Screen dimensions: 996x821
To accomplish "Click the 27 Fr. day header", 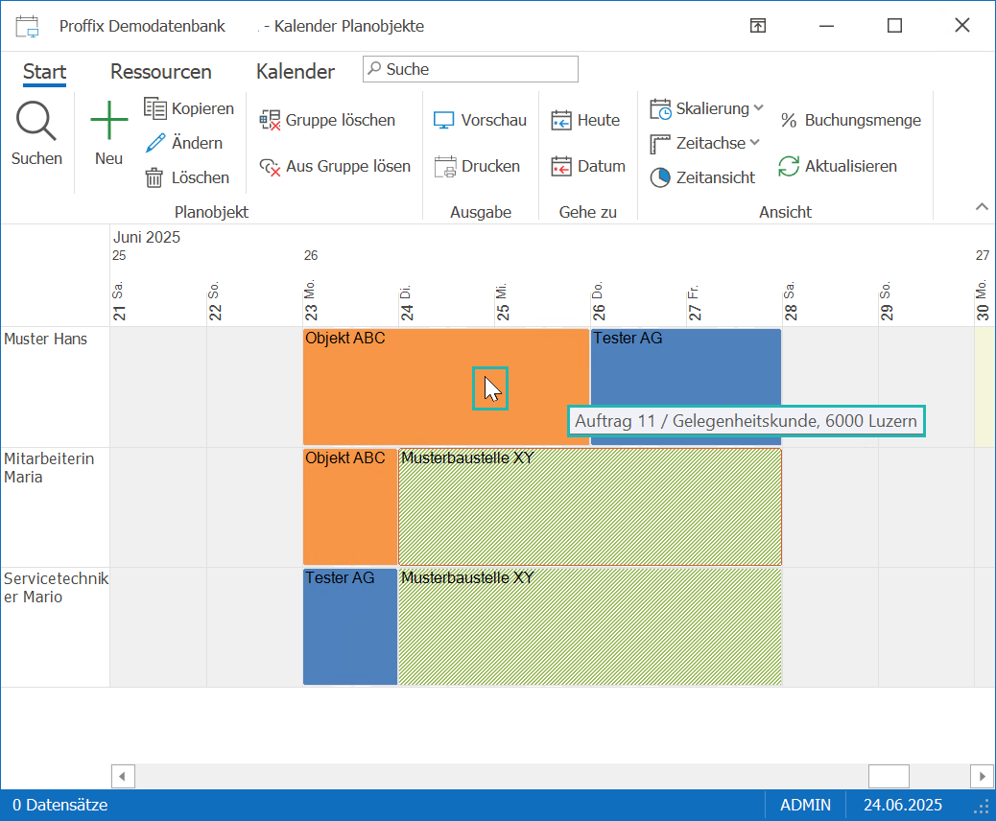I will point(695,303).
